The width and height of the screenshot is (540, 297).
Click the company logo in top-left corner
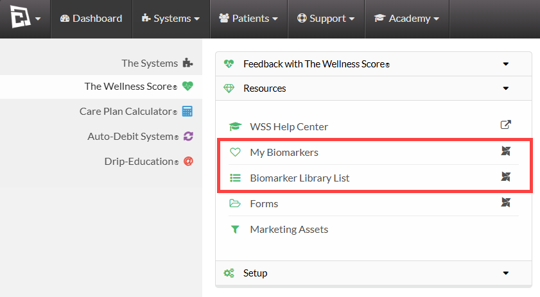(x=21, y=17)
